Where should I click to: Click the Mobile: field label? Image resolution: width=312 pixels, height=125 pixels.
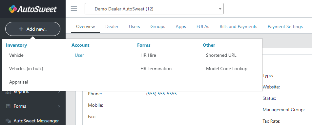click(x=95, y=105)
